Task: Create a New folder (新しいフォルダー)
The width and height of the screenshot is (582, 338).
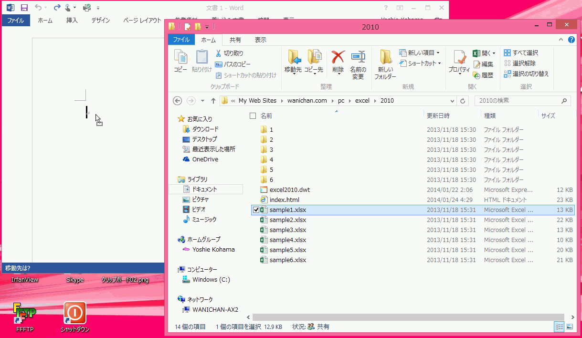Action: click(x=385, y=64)
